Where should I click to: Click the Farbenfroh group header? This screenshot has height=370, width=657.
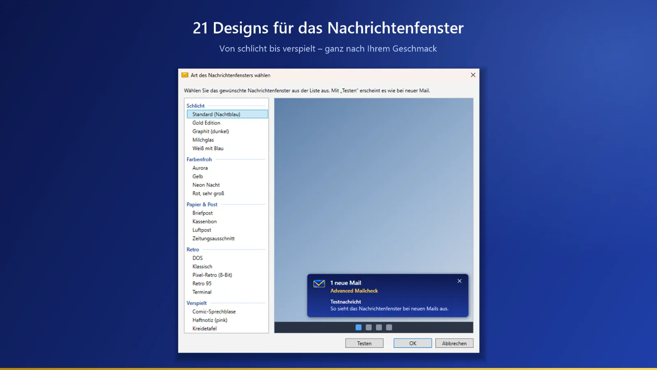(199, 160)
